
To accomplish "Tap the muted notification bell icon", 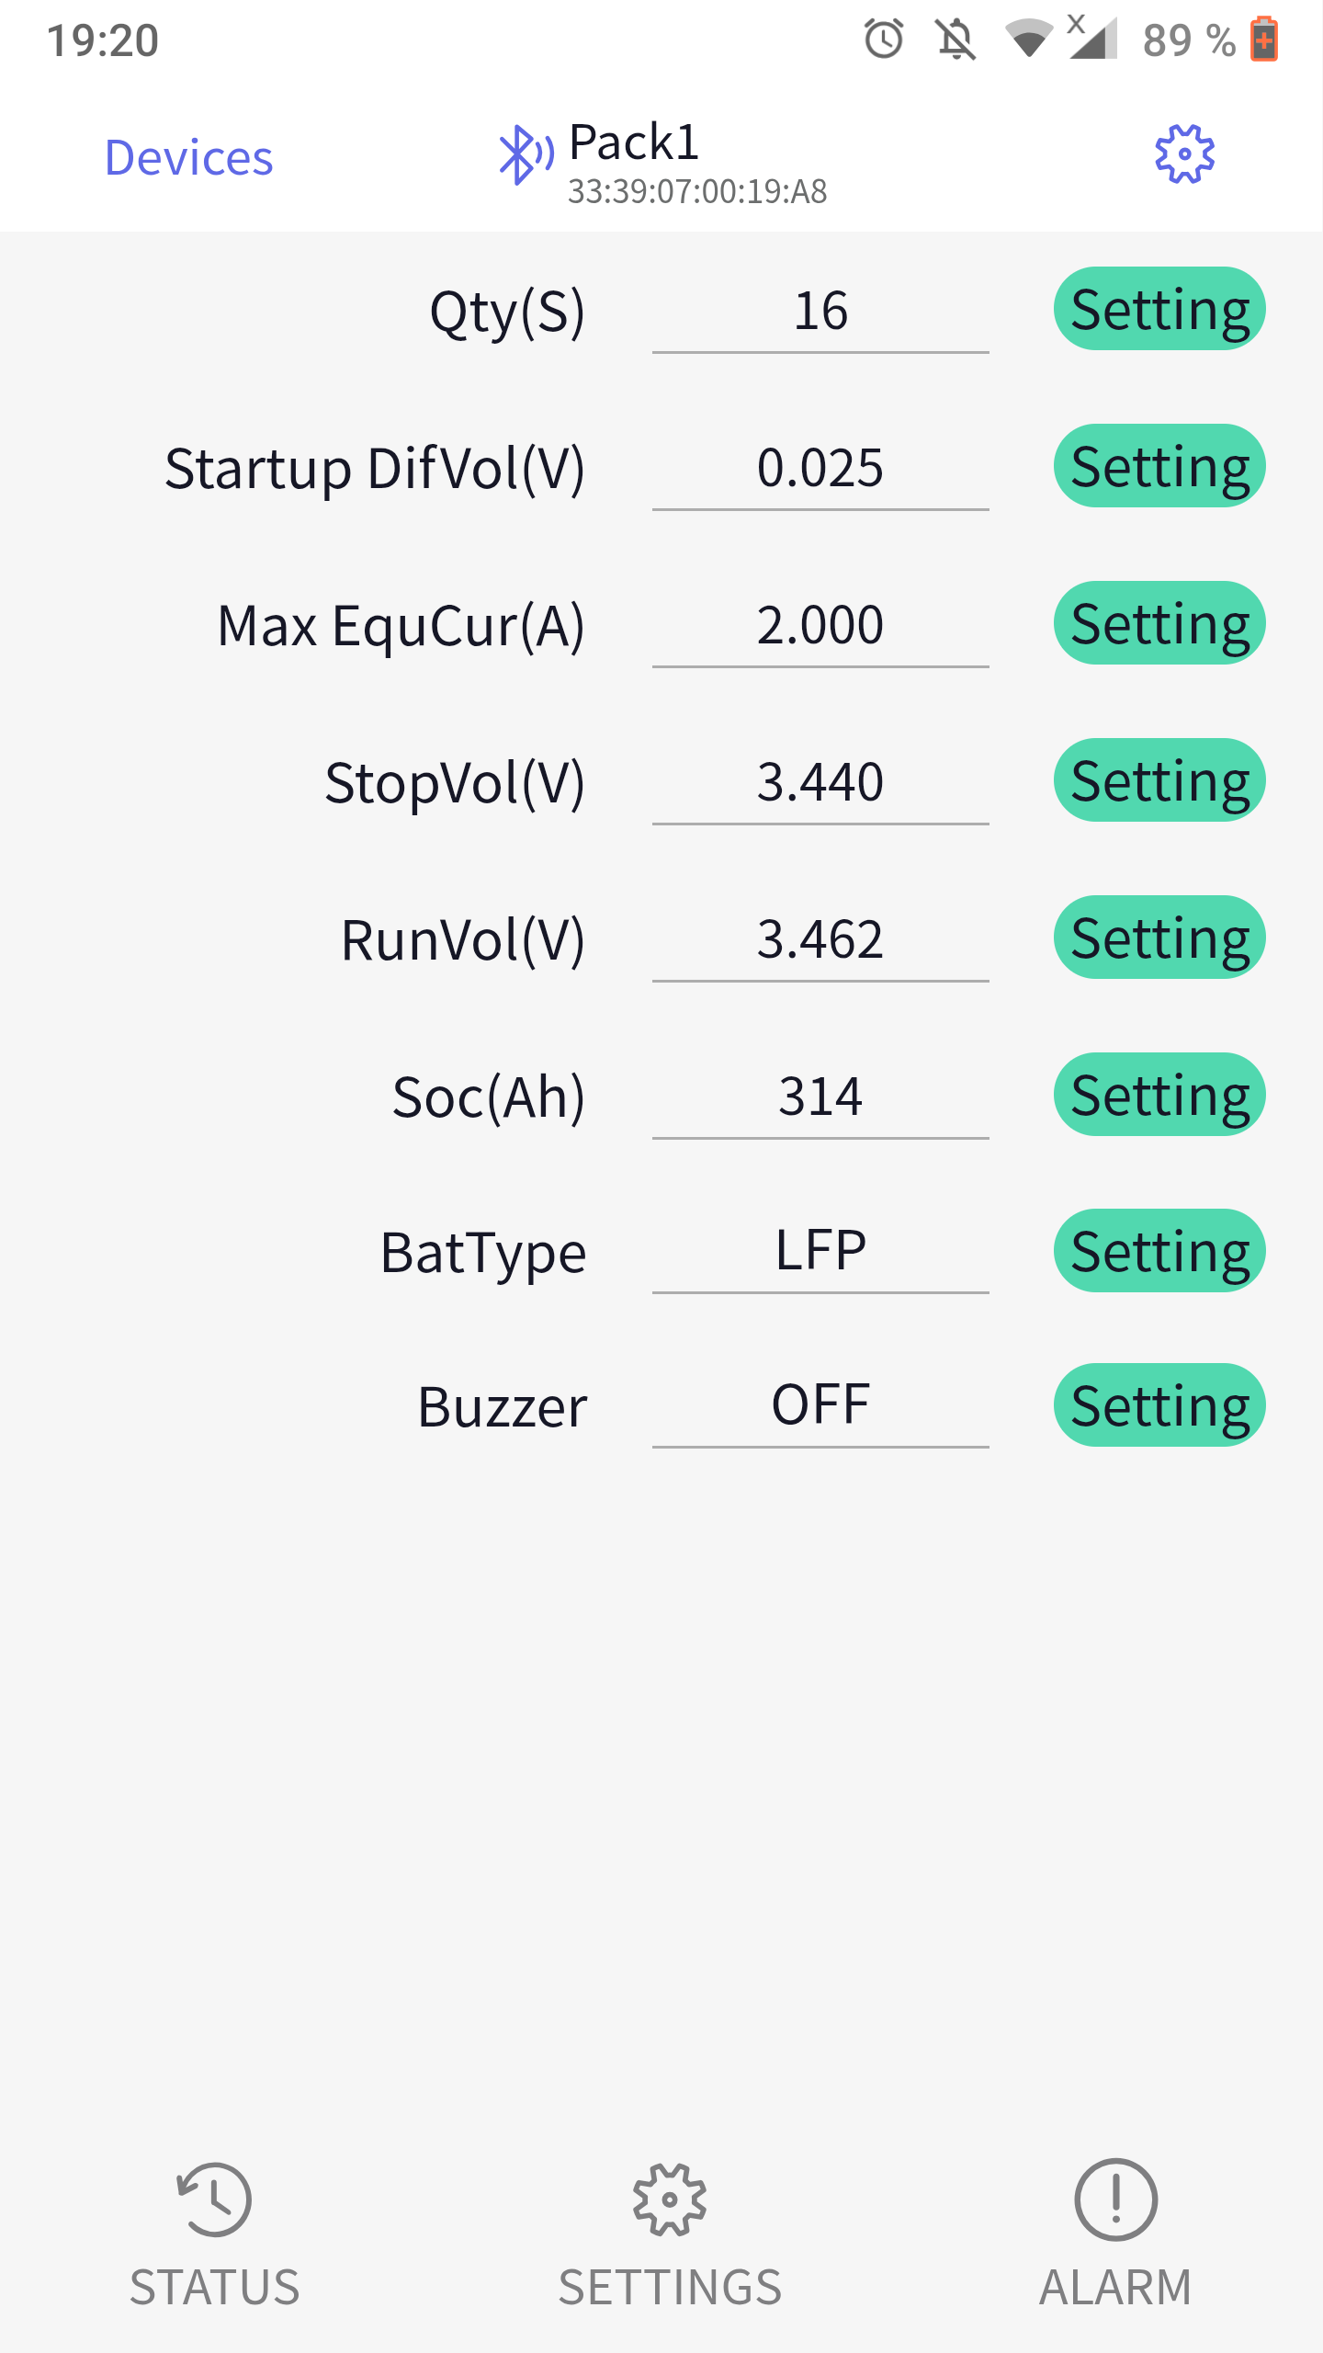I will [955, 40].
